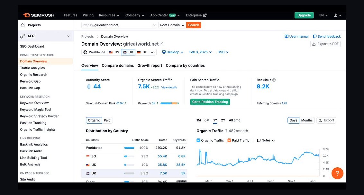Switch to the Growth report tab
The height and width of the screenshot is (195, 364).
coord(150,66)
